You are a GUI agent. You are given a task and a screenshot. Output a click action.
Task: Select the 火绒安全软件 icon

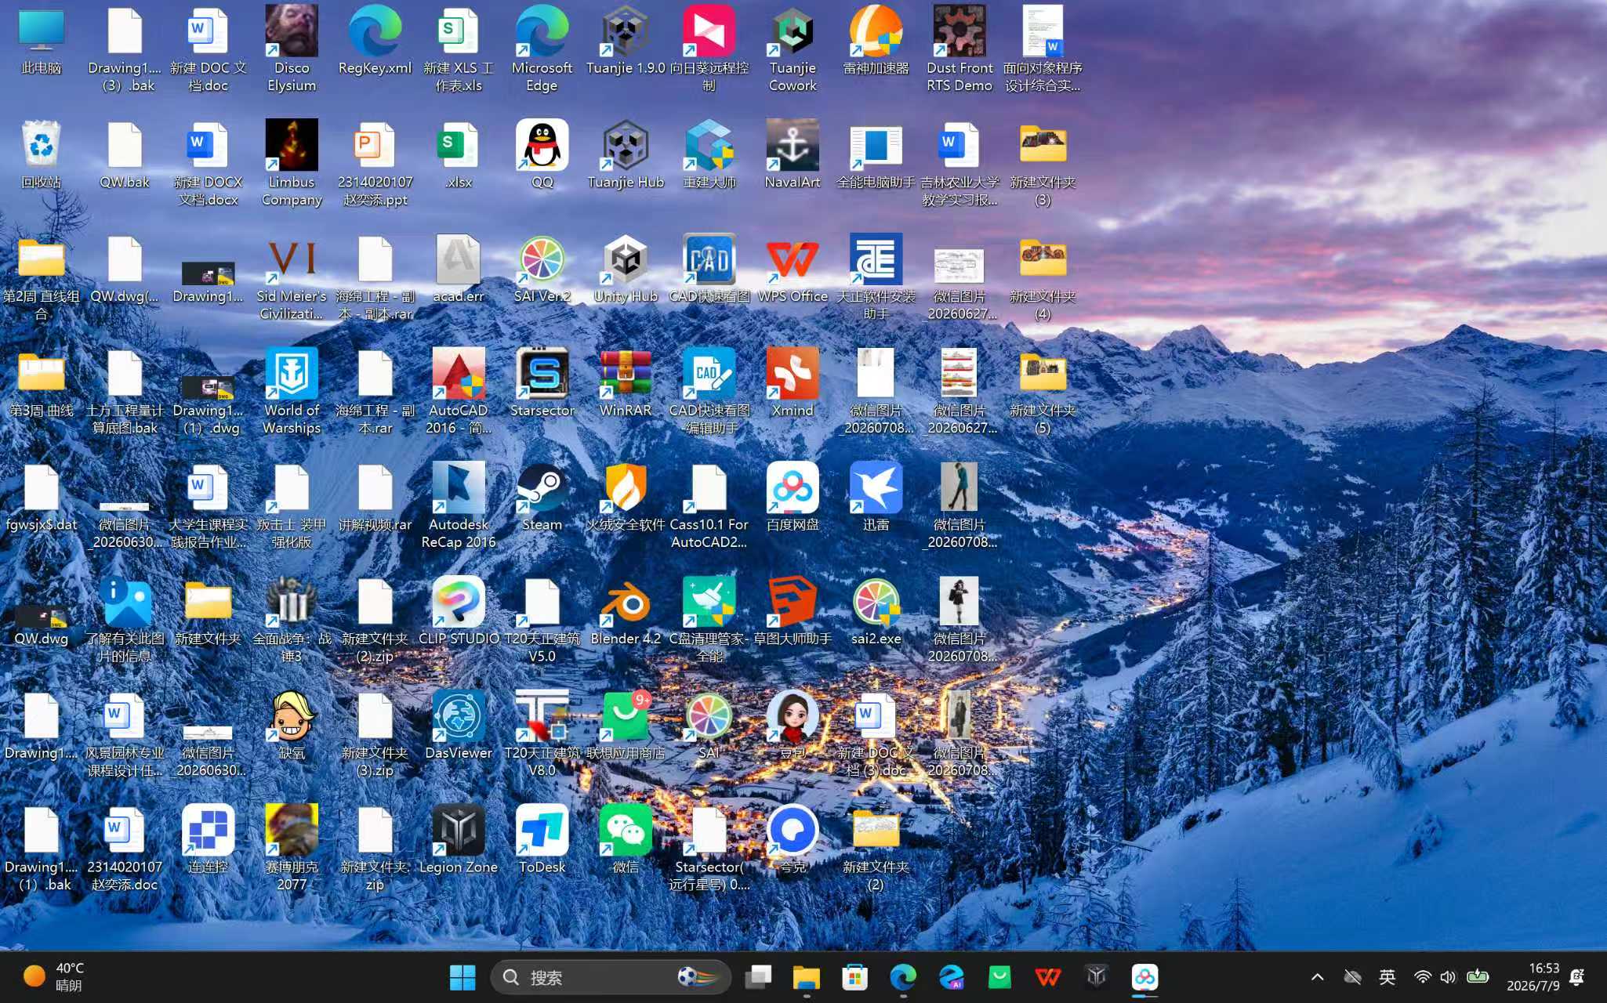click(626, 497)
